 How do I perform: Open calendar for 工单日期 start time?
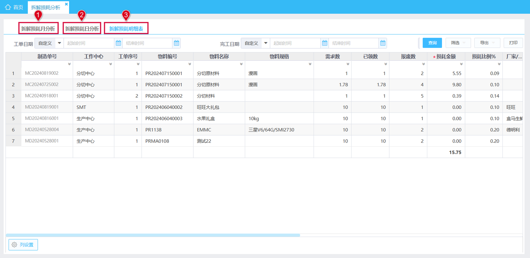tap(118, 43)
